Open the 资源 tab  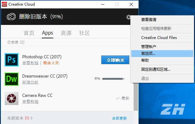click(x=66, y=33)
